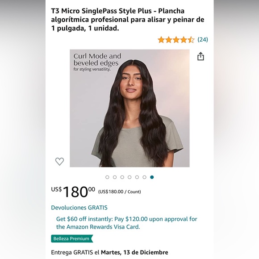Tap the share icon beside product image

[x=201, y=56]
